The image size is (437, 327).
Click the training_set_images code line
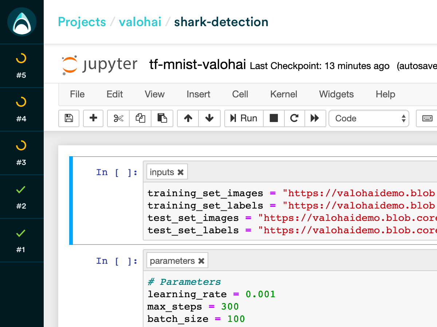point(291,193)
